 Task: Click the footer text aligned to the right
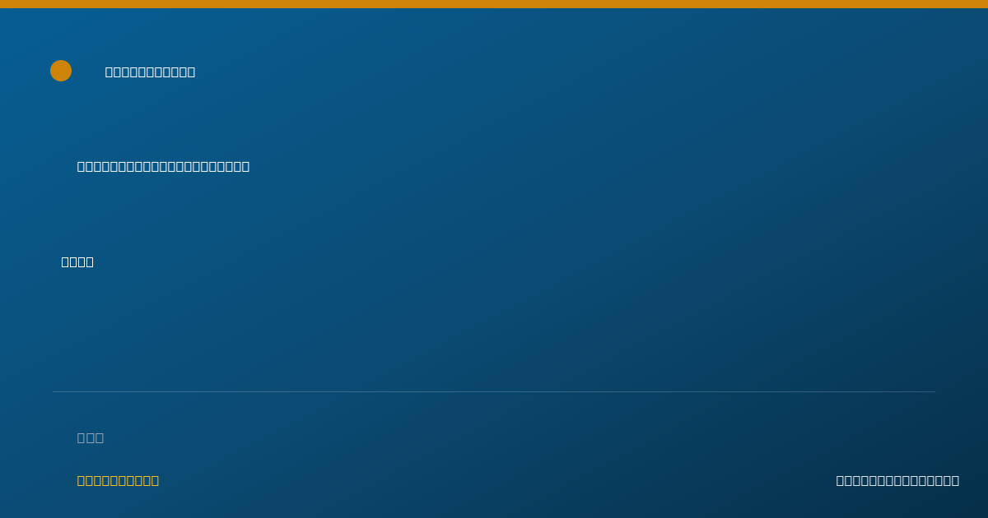(897, 480)
